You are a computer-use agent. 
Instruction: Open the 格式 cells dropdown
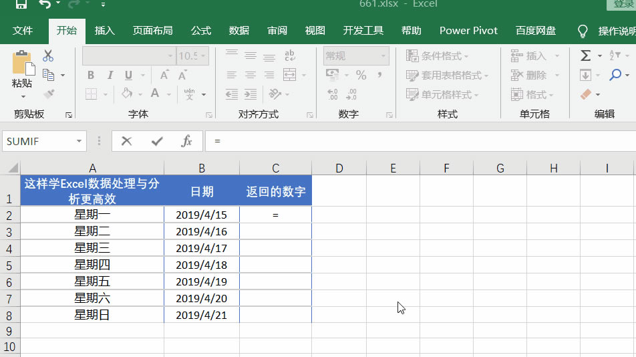click(532, 94)
